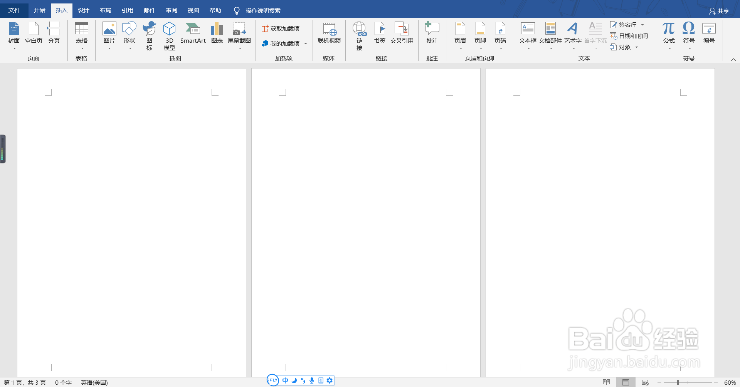Click the page count indicator in status bar
This screenshot has width=740, height=387.
[25, 382]
